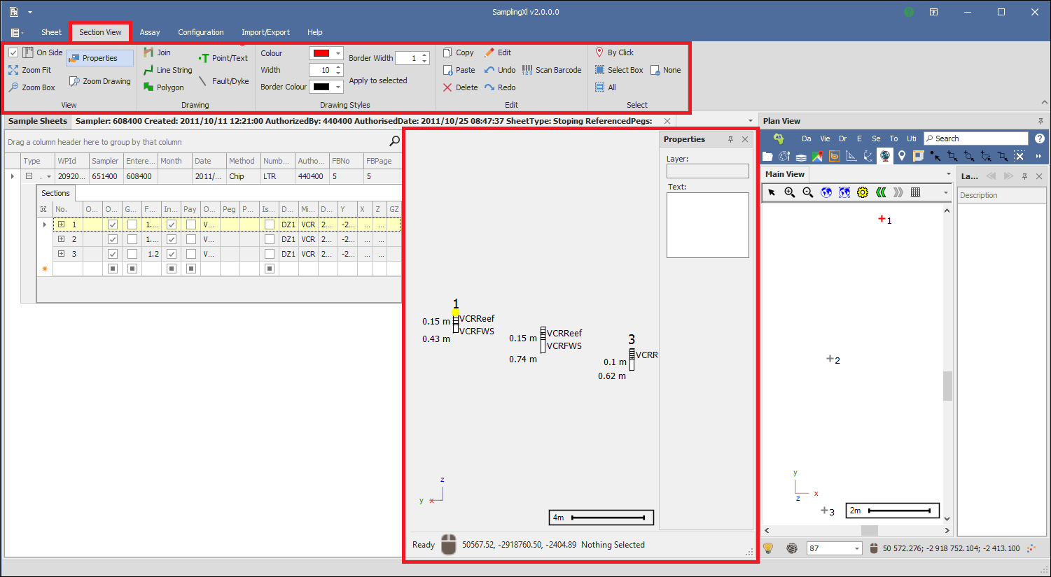Click the Scan Barcode icon
The image size is (1051, 577).
552,70
